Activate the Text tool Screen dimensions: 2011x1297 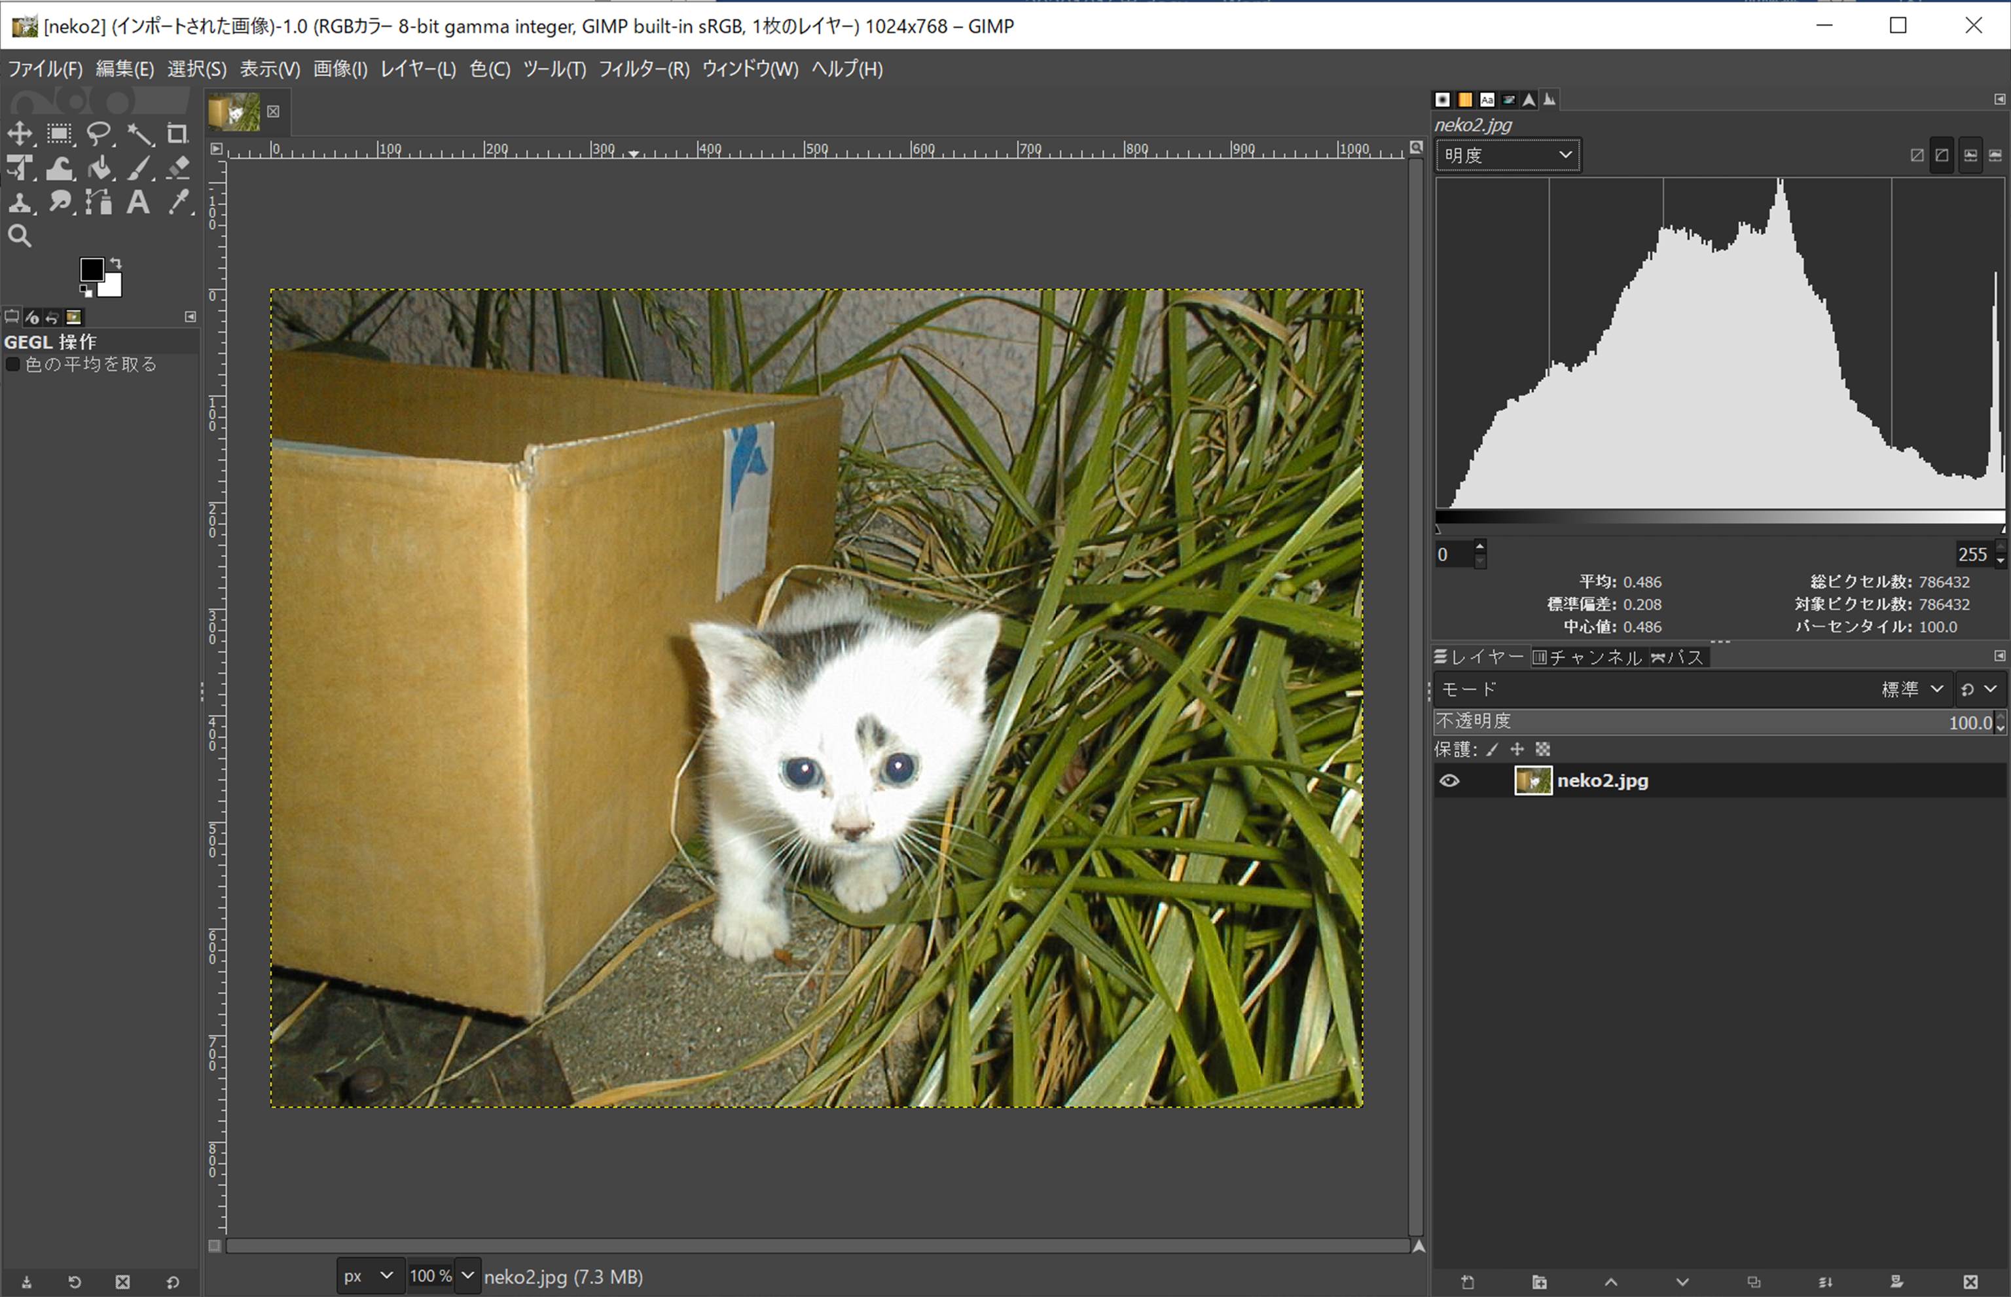tap(138, 202)
